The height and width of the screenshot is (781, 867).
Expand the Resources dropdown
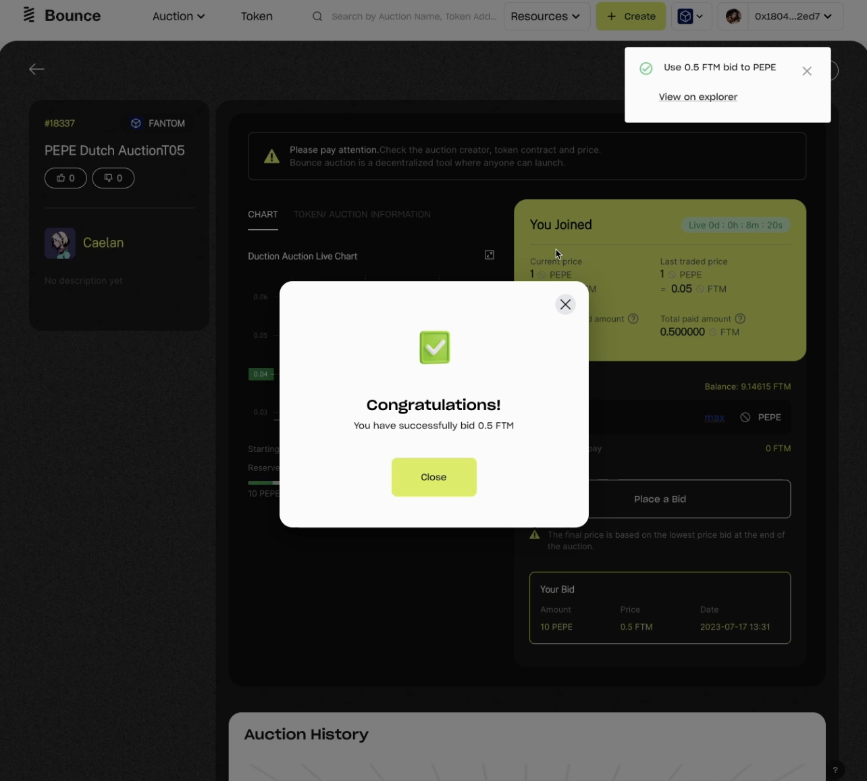point(546,16)
